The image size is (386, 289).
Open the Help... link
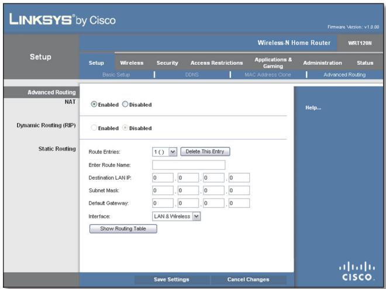313,107
